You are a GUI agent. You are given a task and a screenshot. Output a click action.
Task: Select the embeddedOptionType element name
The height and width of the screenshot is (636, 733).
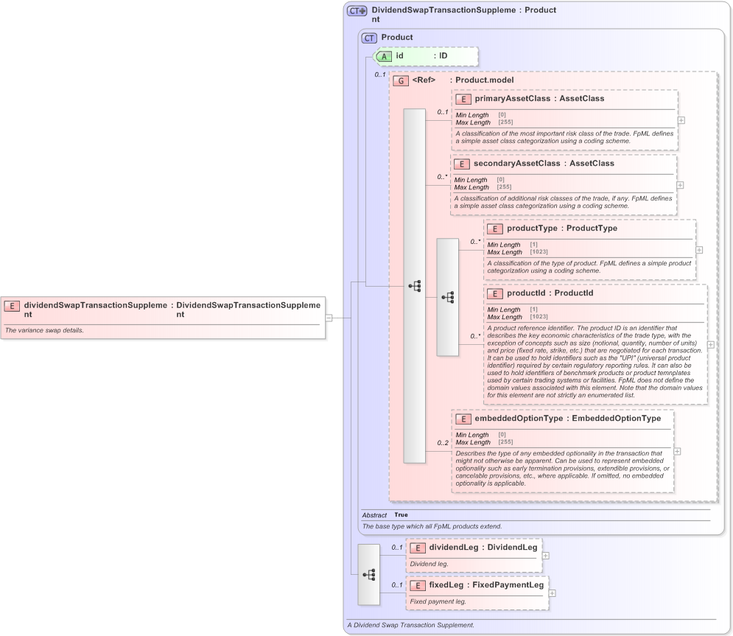point(519,419)
